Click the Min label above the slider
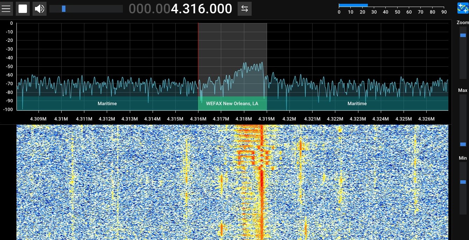469x240 pixels. coord(463,158)
